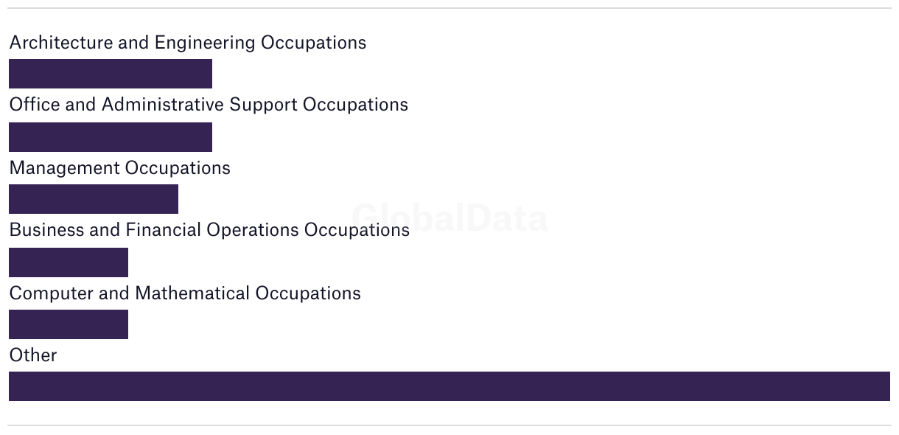Click the faint GlobalData watermark
899x435 pixels.
450,217
